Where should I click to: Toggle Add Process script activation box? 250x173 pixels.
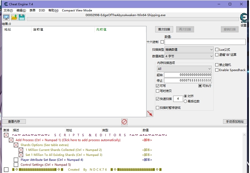11,140
